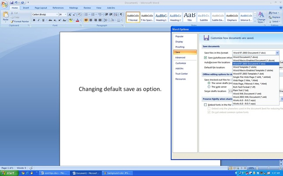The image size is (283, 176).
Task: Open the Calibri (Body) font name dropdown
Action: click(x=57, y=15)
